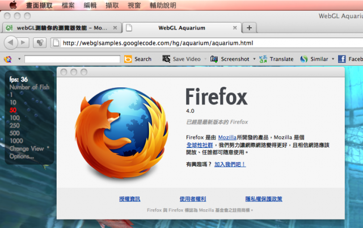Click the page icon in address bar
This screenshot has height=228, width=363.
click(x=56, y=43)
